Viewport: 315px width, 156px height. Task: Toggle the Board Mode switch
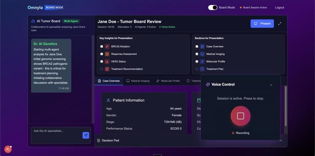pos(213,7)
